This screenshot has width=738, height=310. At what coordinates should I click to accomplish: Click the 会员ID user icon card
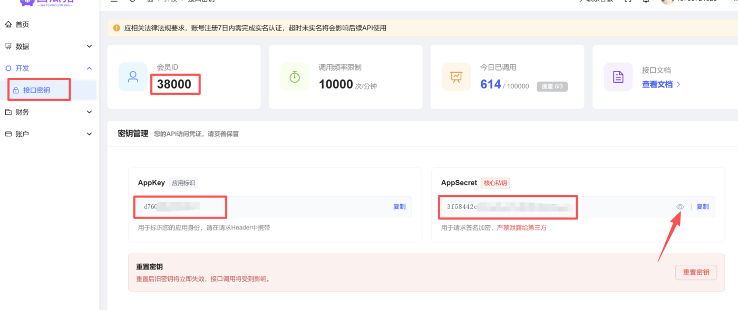tap(133, 77)
